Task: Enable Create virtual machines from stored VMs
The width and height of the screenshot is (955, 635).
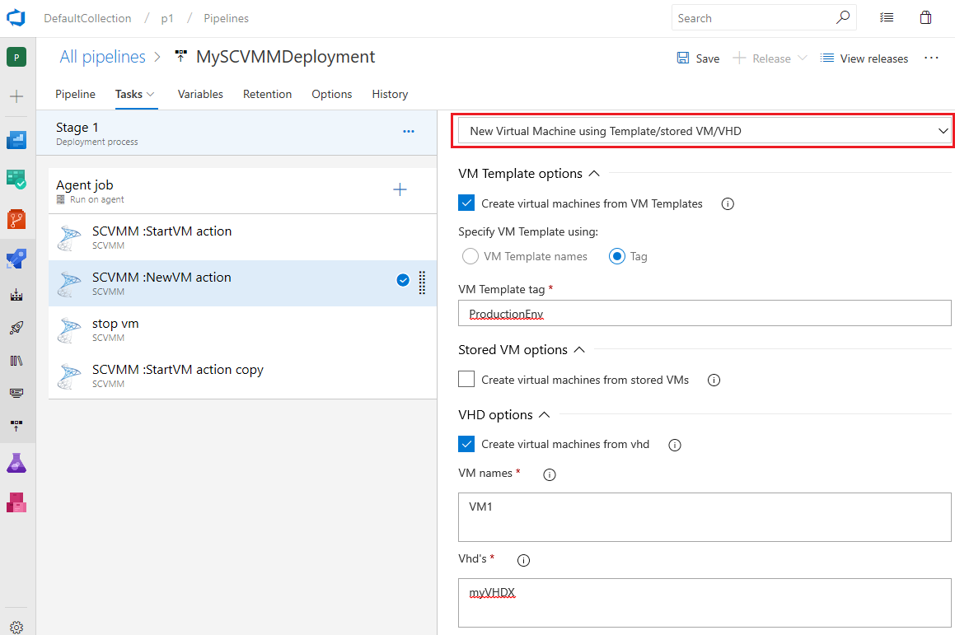Action: point(466,380)
